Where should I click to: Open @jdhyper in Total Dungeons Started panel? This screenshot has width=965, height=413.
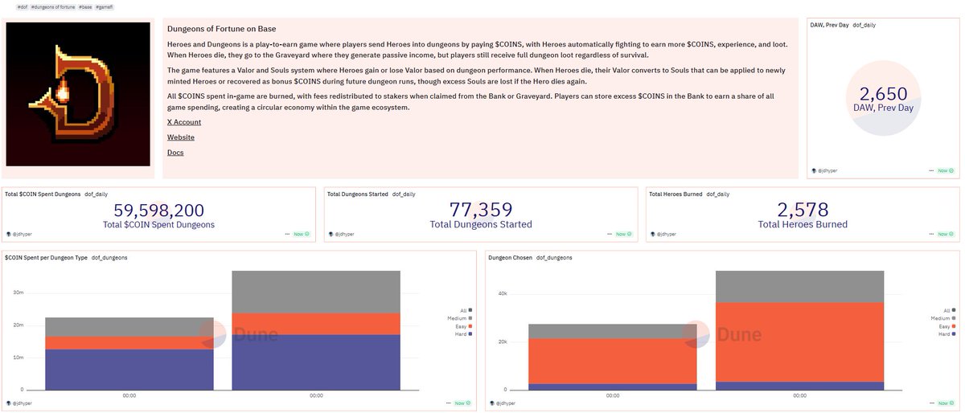point(346,234)
